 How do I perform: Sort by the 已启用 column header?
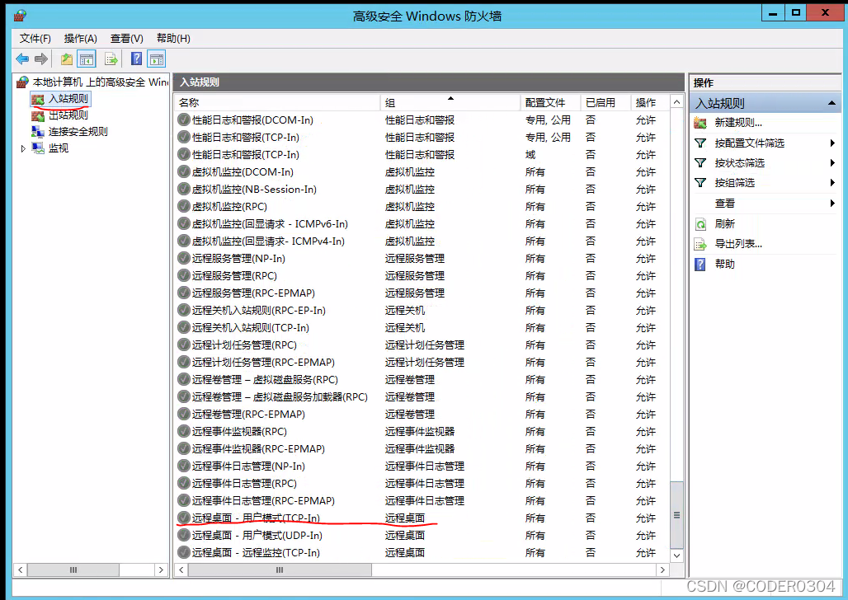(x=605, y=102)
